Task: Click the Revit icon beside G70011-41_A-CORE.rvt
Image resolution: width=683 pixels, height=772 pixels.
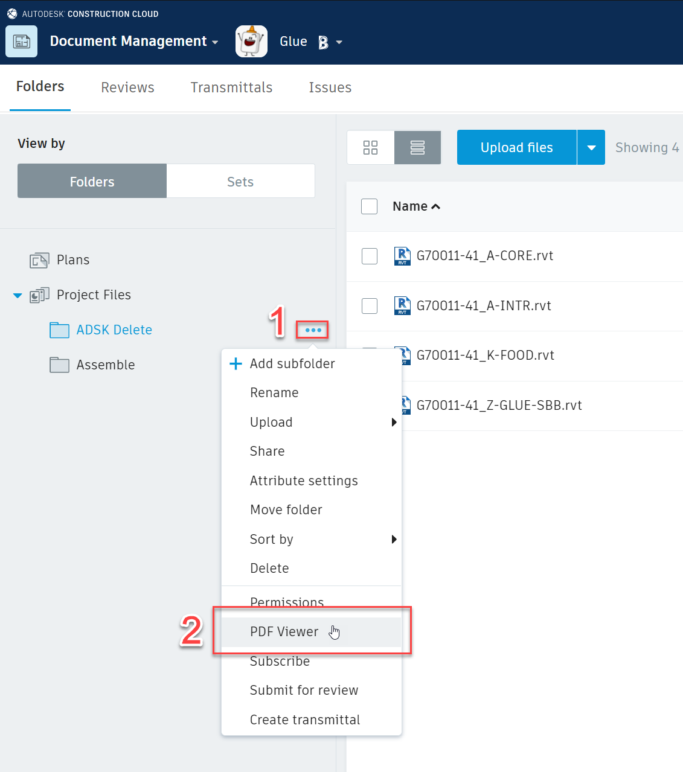Action: 402,256
